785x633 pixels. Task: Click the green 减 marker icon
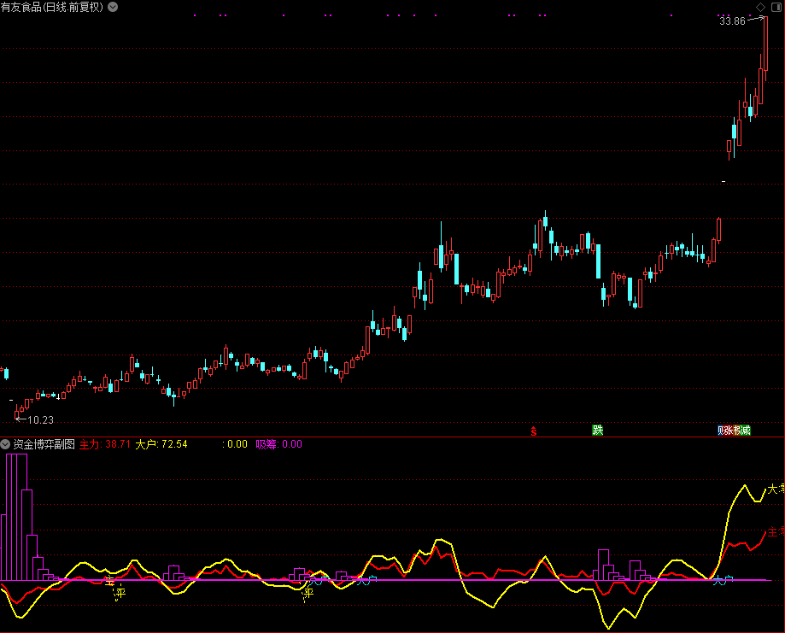745,430
